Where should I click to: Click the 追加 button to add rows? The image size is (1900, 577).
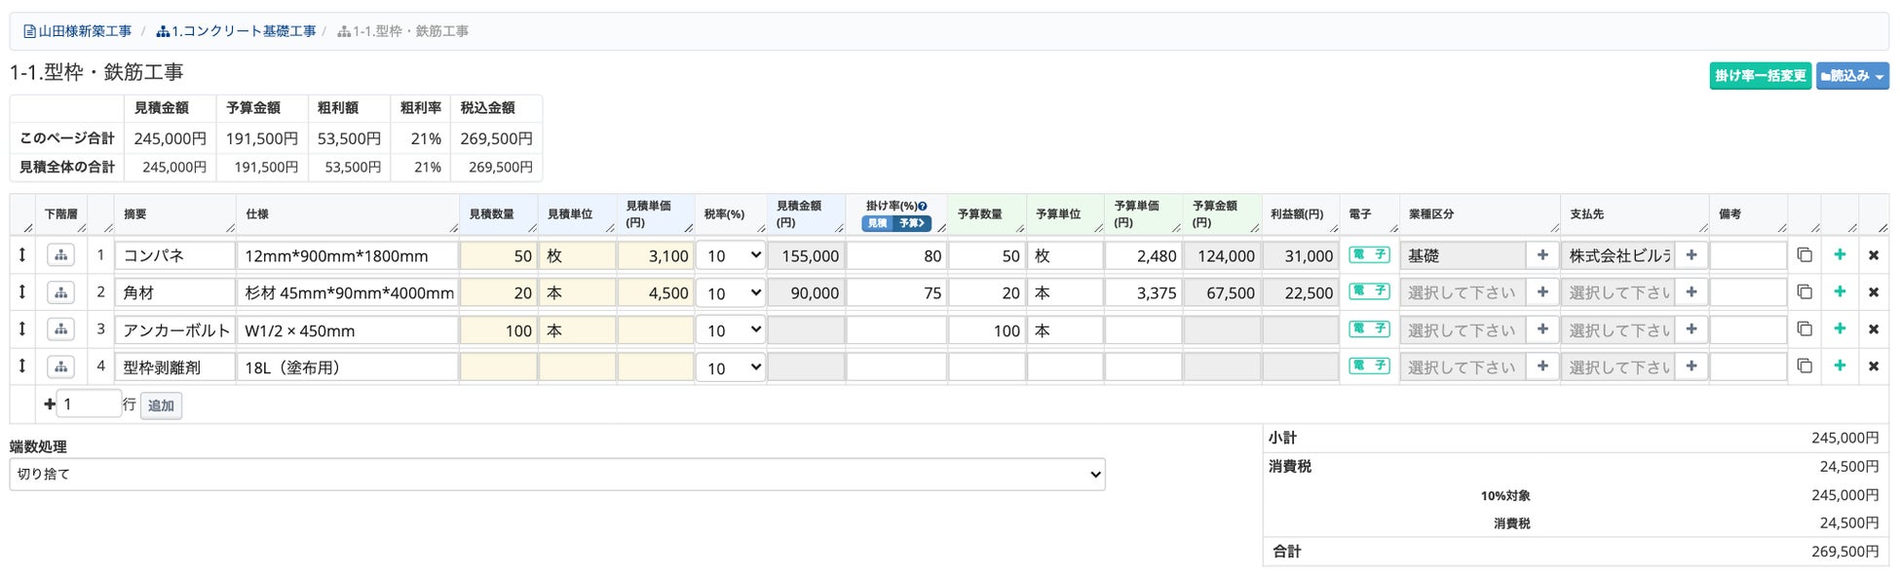pos(161,405)
